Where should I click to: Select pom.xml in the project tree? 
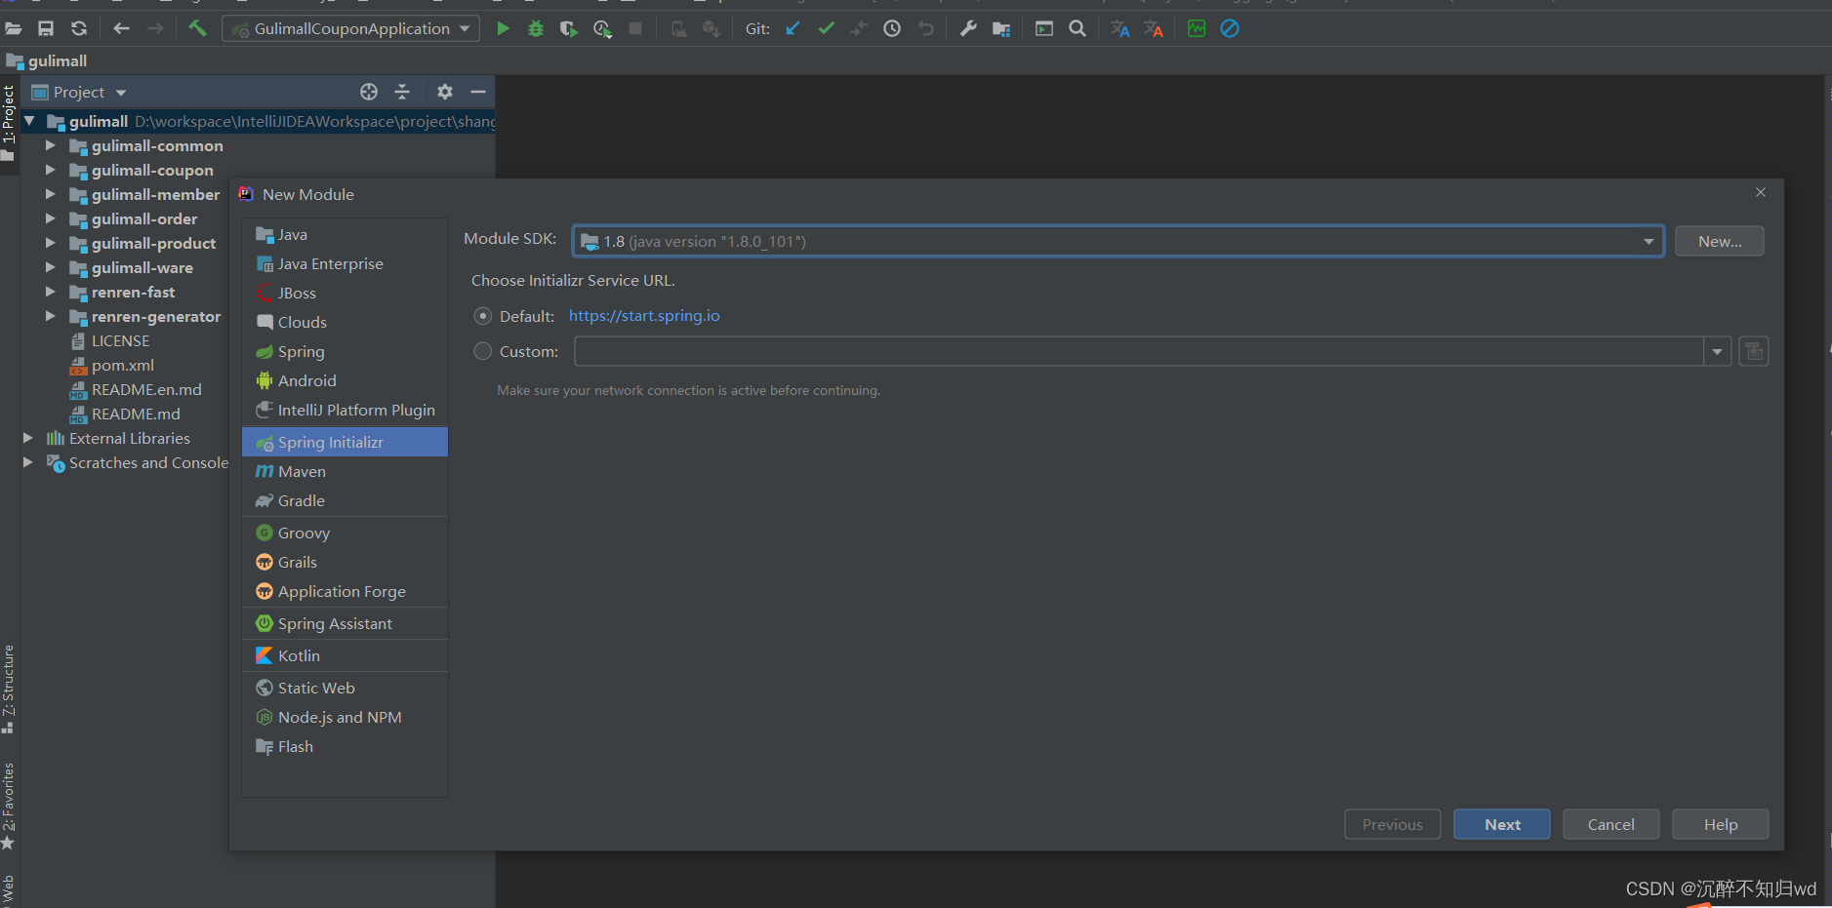click(123, 365)
